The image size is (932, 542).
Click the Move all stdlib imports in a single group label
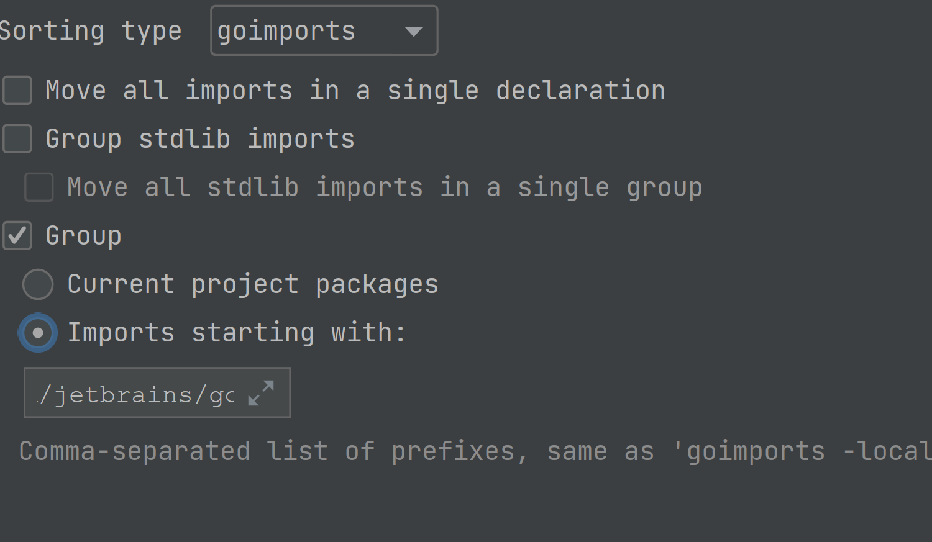click(385, 187)
